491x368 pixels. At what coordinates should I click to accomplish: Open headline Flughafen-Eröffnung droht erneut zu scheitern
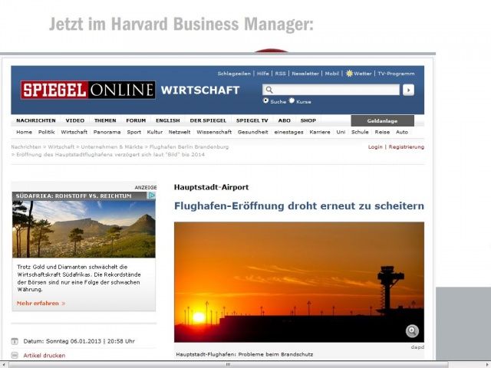tap(299, 206)
